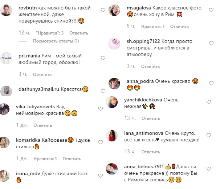The width and height of the screenshot is (216, 189).
Task: Tap heart next to dashunya3mail.ru comment
Action: (103, 91)
